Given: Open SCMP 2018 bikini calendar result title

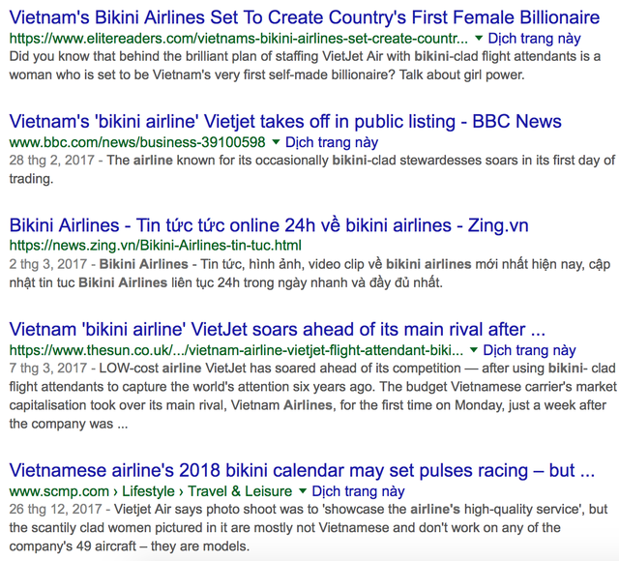Looking at the screenshot, I should (300, 470).
